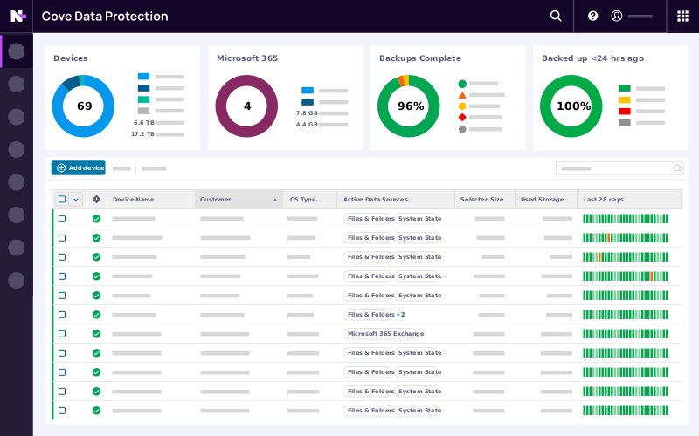Click red swatch in Backed up <24 hrs legend
The image size is (699, 436).
(x=625, y=112)
